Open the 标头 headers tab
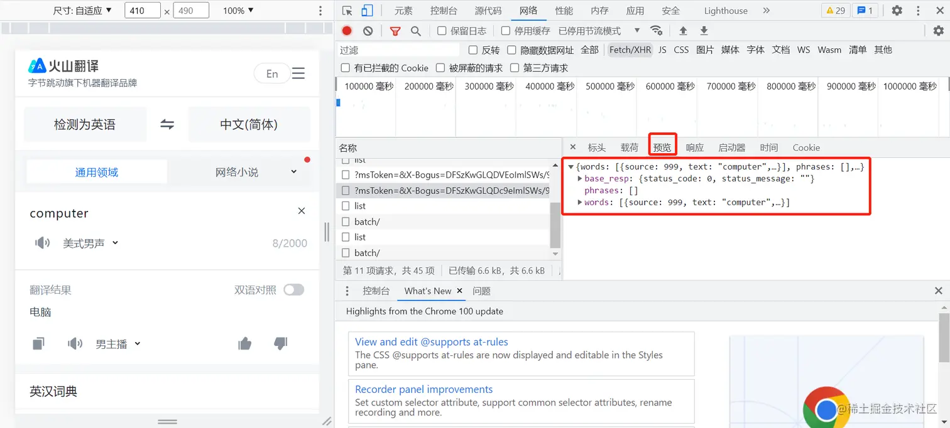This screenshot has width=950, height=428. pyautogui.click(x=596, y=147)
